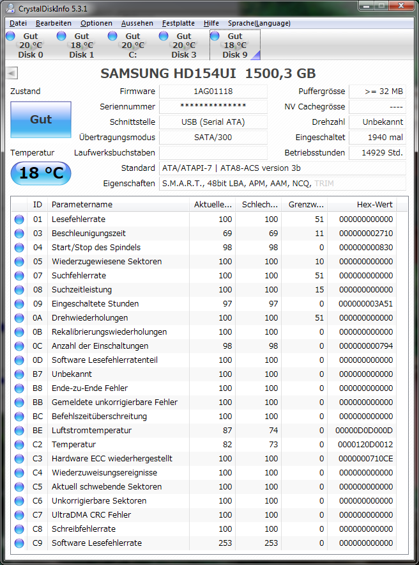The width and height of the screenshot is (419, 565).
Task: Open the Festplatte menu
Action: click(x=178, y=23)
